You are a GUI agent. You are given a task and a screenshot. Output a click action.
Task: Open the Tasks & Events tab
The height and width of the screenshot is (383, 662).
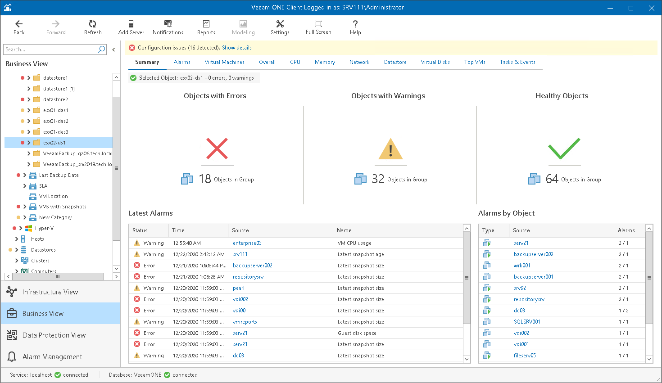[517, 62]
